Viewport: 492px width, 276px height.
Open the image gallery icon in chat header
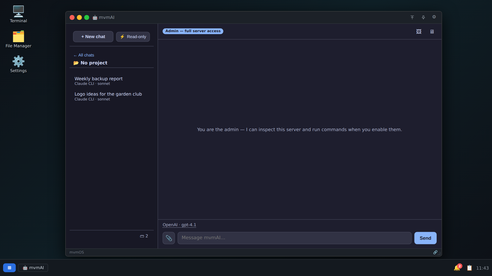pos(419,31)
